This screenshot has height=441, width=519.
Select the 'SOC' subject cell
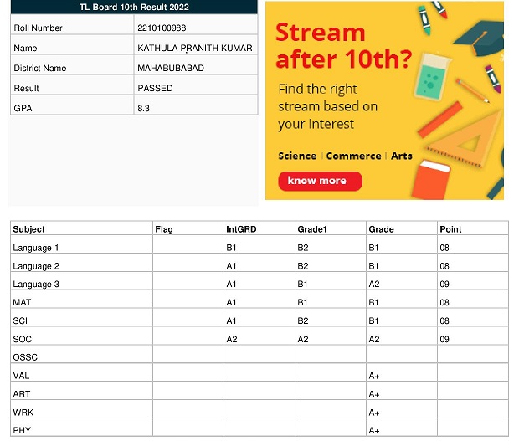81,336
